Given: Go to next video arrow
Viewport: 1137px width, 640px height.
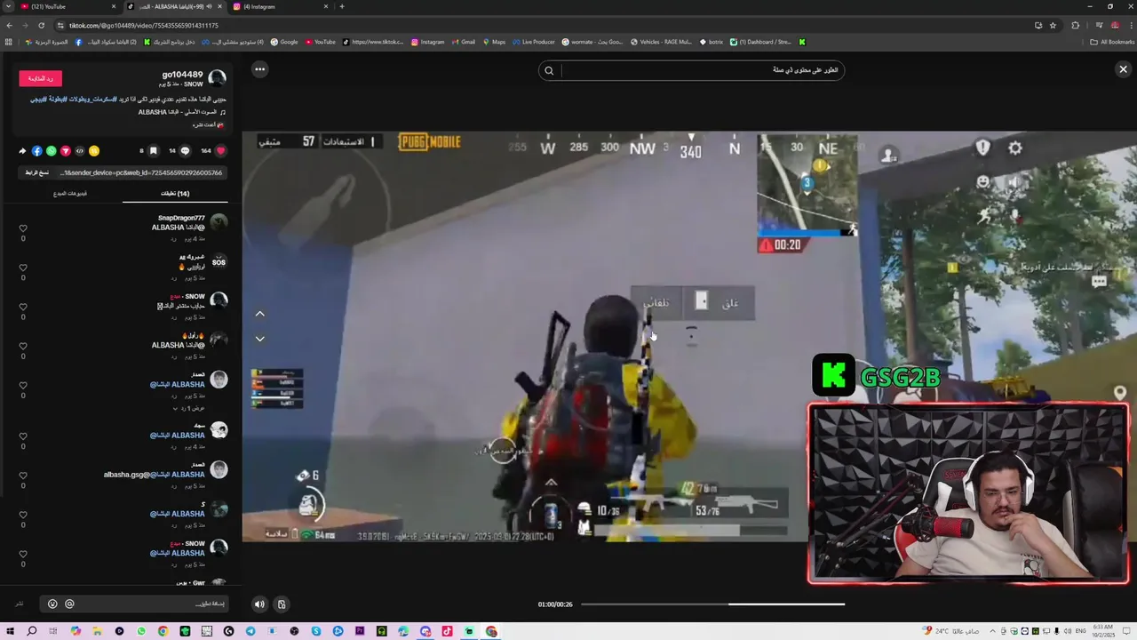Looking at the screenshot, I should point(259,339).
